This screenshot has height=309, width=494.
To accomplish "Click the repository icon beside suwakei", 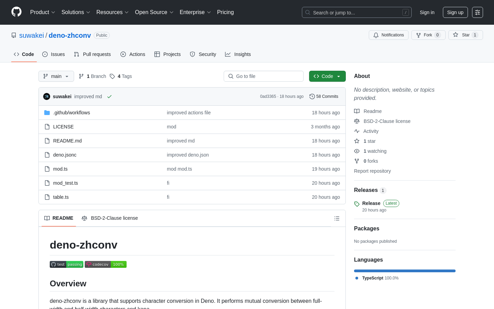I will coord(14,35).
